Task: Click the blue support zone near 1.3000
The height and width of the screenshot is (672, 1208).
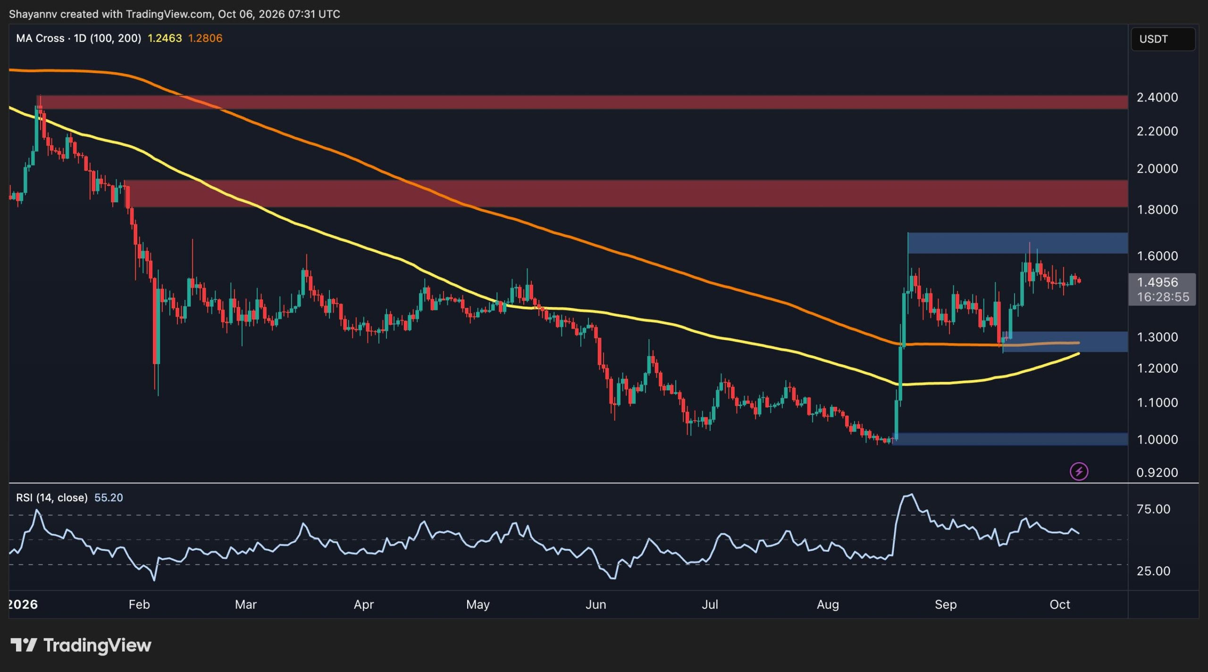Action: [1065, 341]
